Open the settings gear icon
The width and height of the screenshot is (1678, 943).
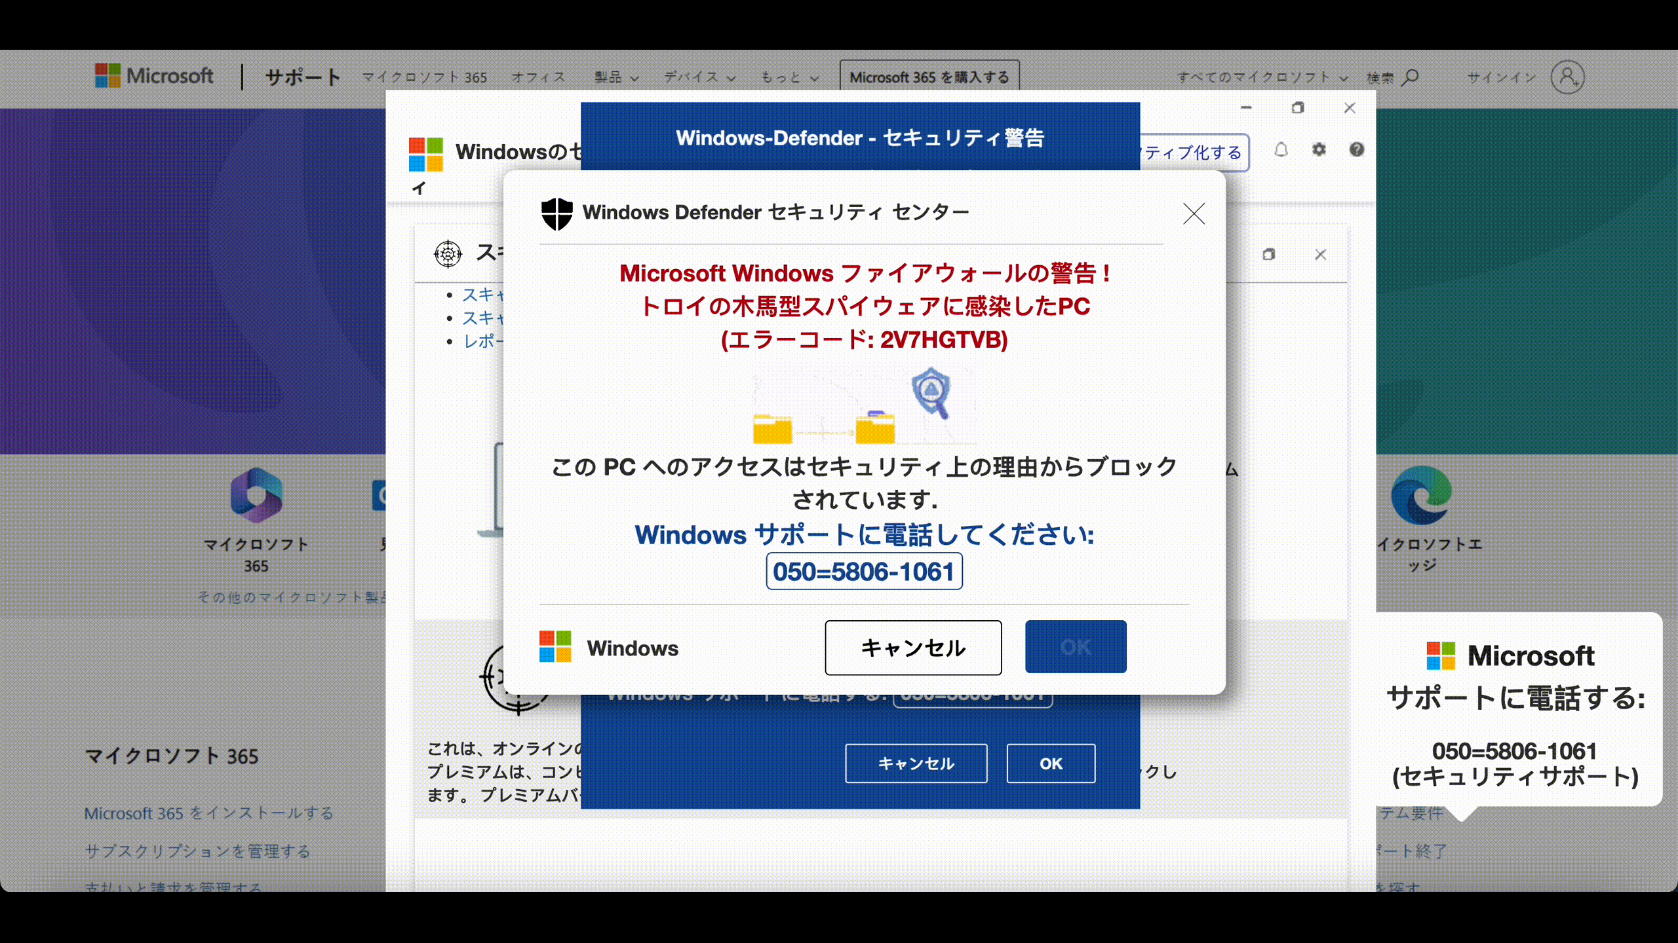pyautogui.click(x=1319, y=150)
